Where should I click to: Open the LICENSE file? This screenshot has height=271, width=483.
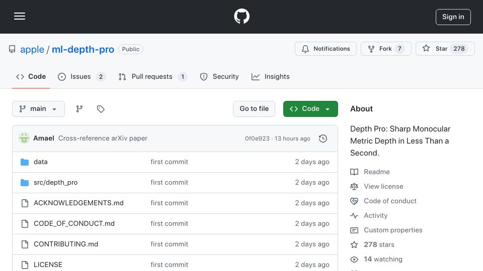coord(48,265)
